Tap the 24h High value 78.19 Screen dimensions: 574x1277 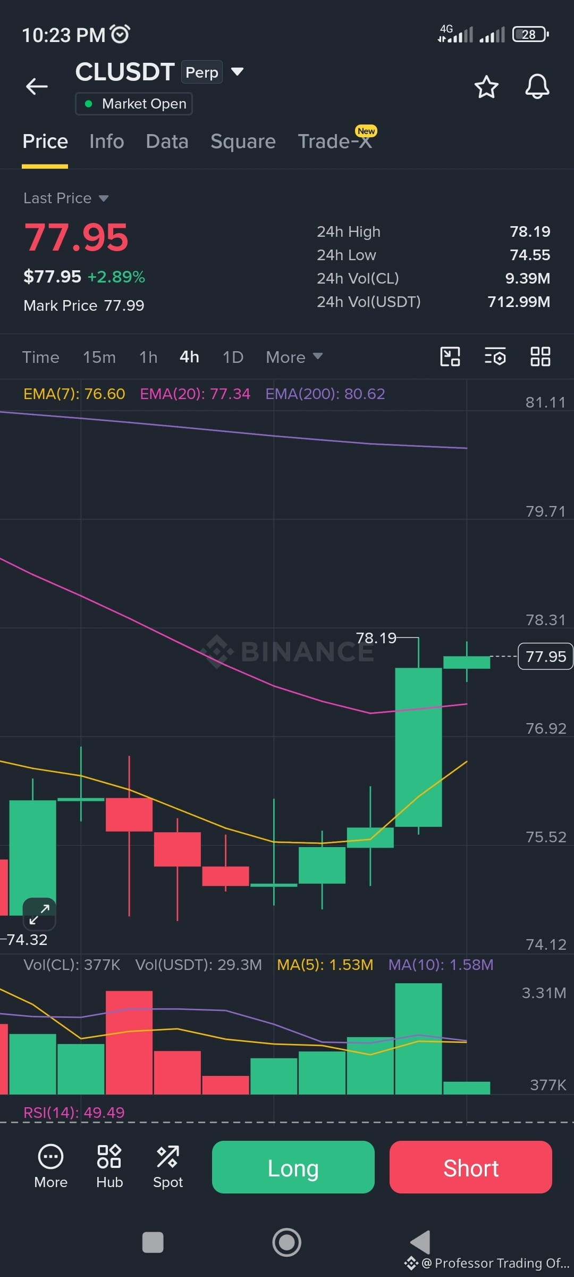[530, 231]
